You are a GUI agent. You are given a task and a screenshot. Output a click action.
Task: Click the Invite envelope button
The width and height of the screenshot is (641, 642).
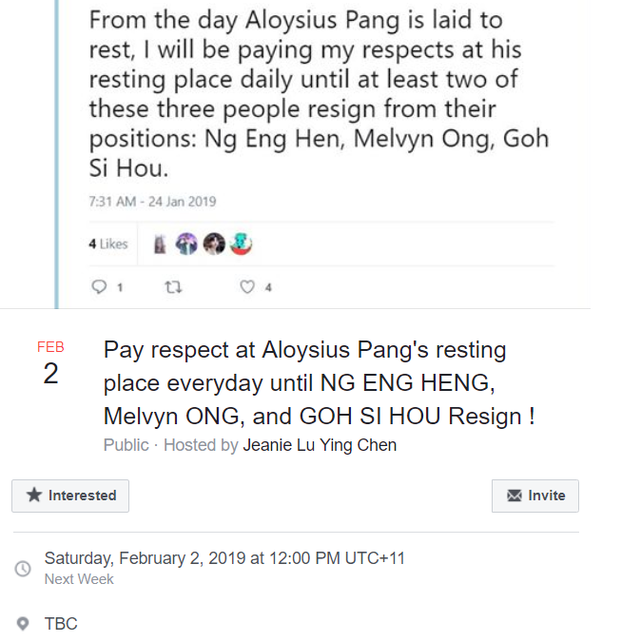pyautogui.click(x=535, y=496)
